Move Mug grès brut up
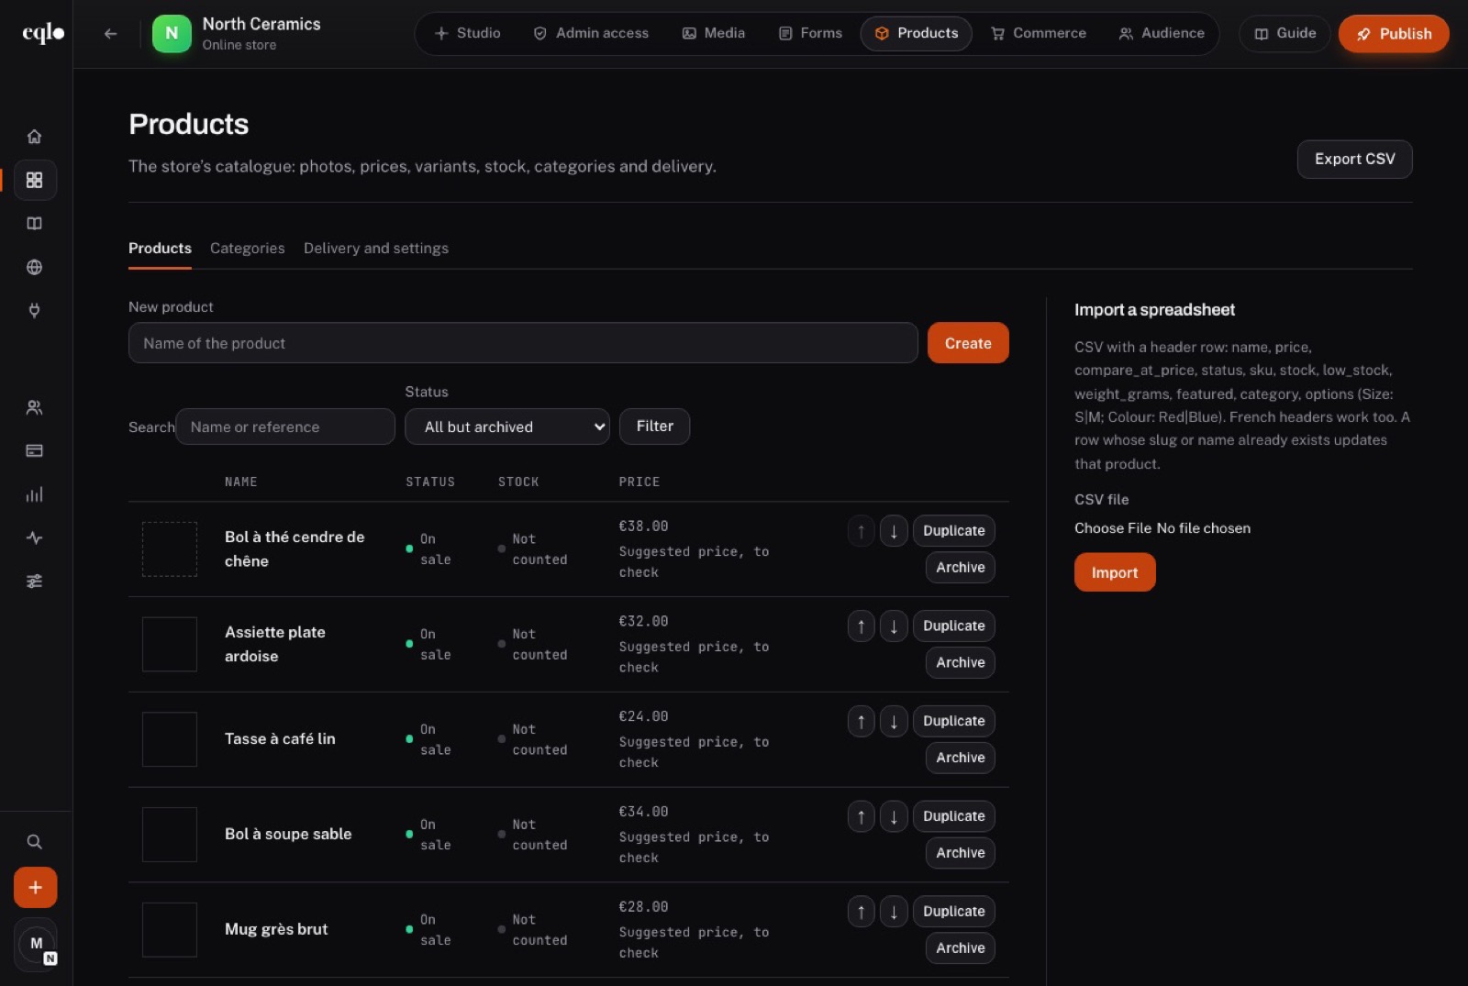1468x986 pixels. (x=861, y=912)
